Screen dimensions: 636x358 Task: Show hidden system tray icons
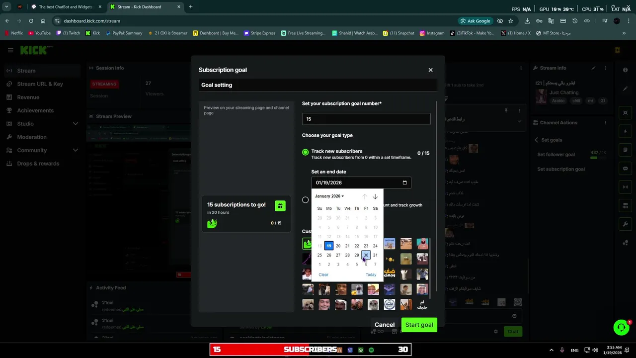[551, 350]
